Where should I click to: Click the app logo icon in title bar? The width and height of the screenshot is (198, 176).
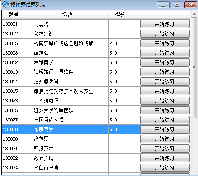click(x=5, y=5)
